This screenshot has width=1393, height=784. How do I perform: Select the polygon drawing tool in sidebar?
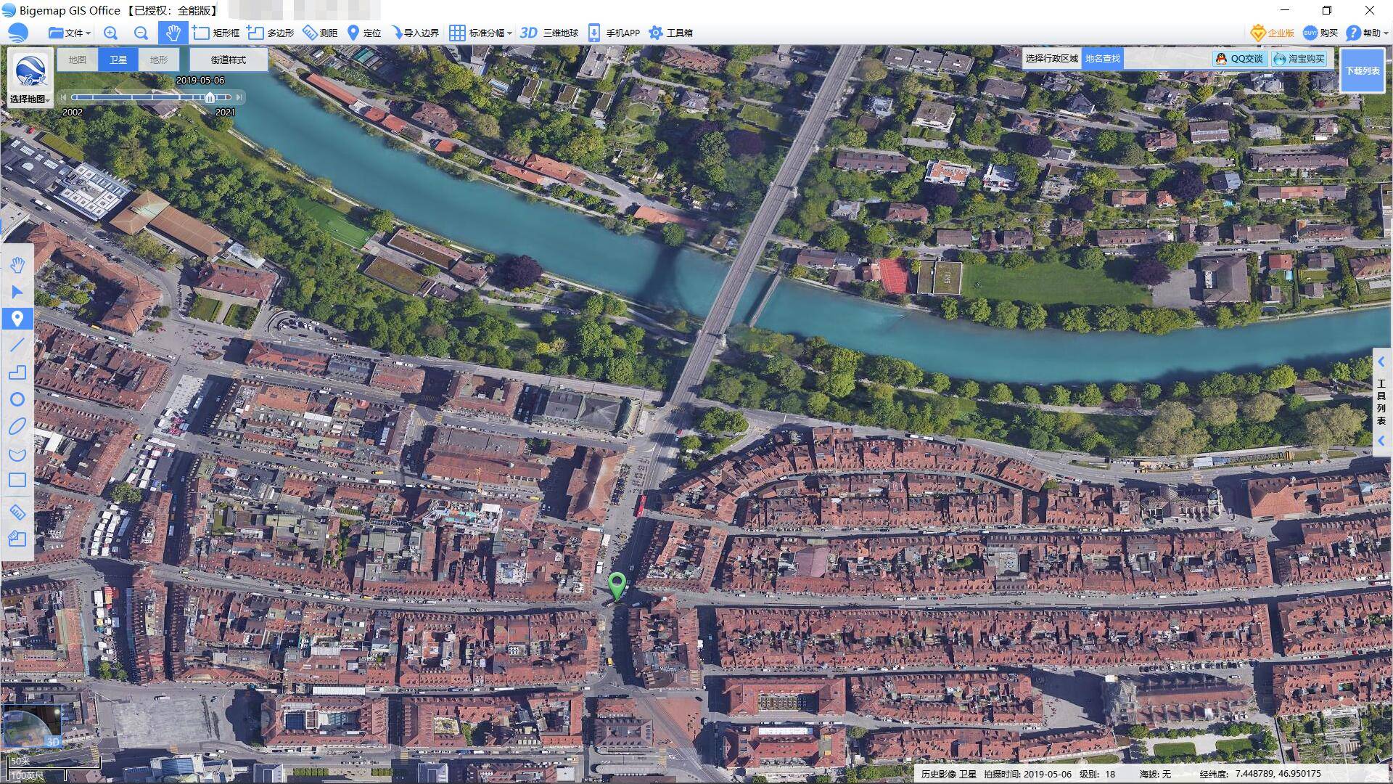point(17,372)
